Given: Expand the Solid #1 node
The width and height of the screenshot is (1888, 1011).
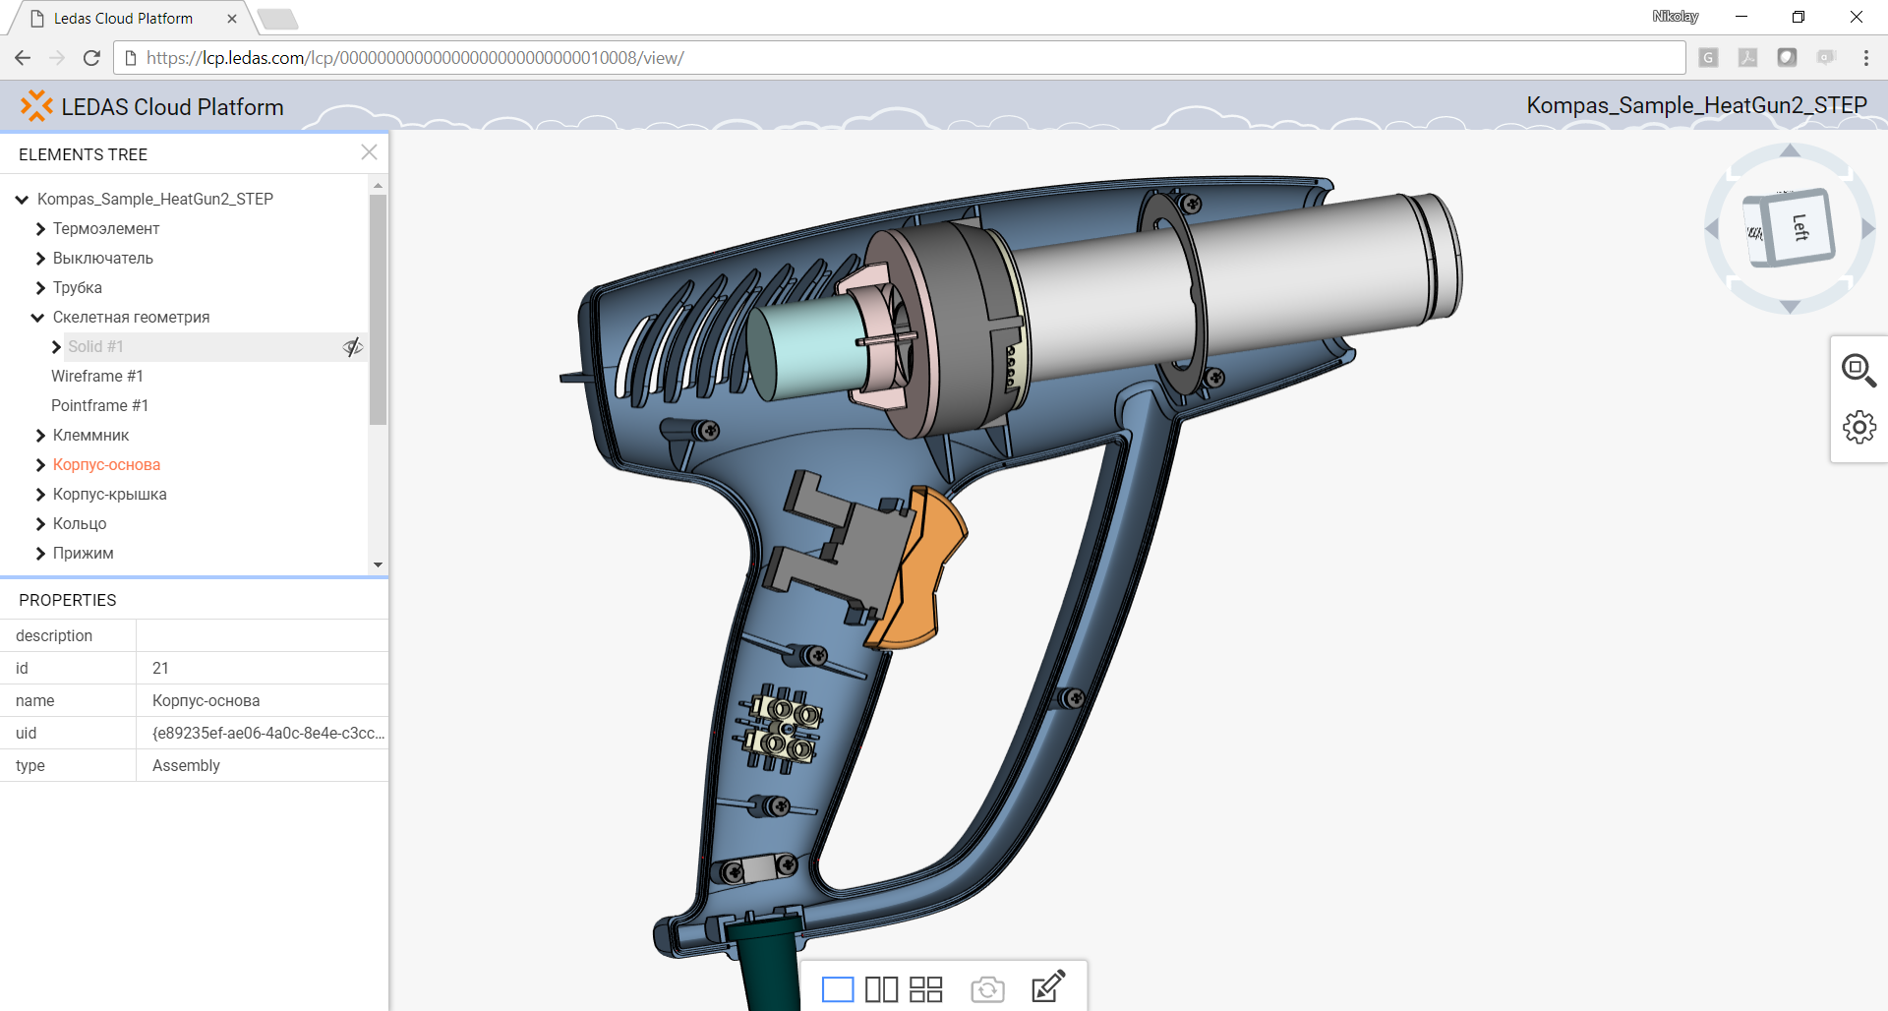Looking at the screenshot, I should tap(56, 347).
